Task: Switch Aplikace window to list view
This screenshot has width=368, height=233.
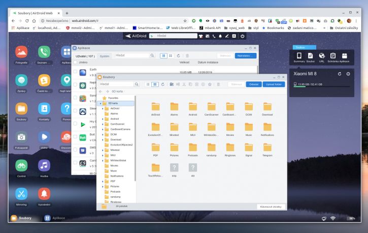Action: pyautogui.click(x=163, y=56)
